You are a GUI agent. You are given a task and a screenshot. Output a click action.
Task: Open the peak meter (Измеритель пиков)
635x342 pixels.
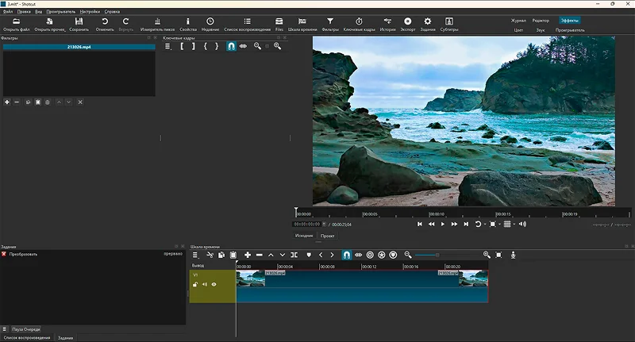(157, 25)
